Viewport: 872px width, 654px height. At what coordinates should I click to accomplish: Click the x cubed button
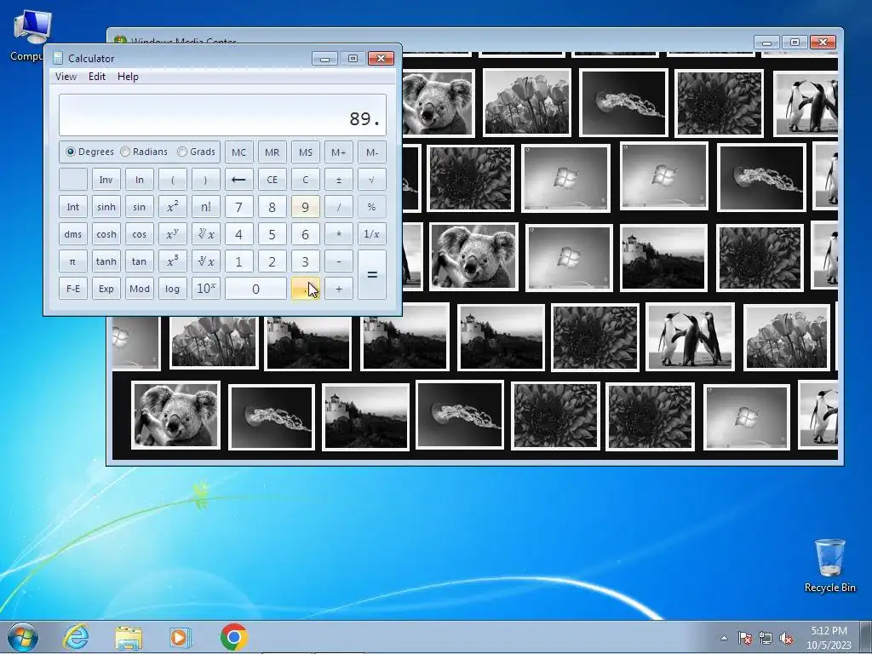[172, 261]
